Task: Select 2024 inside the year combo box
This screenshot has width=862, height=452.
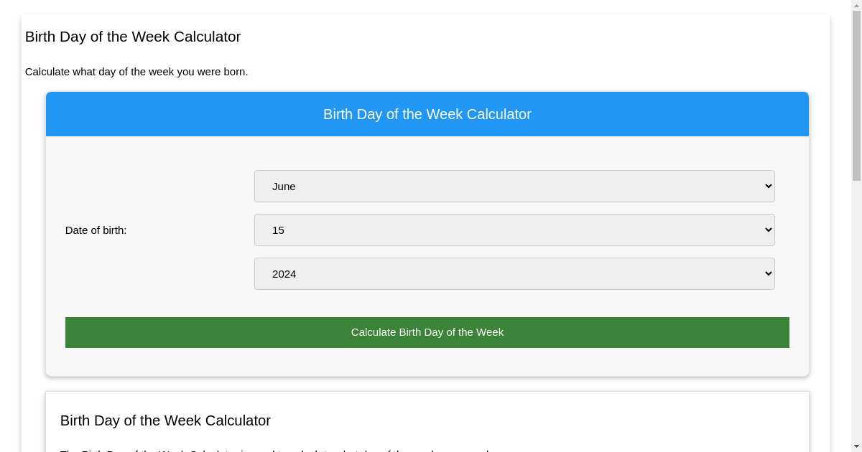Action: 284,273
